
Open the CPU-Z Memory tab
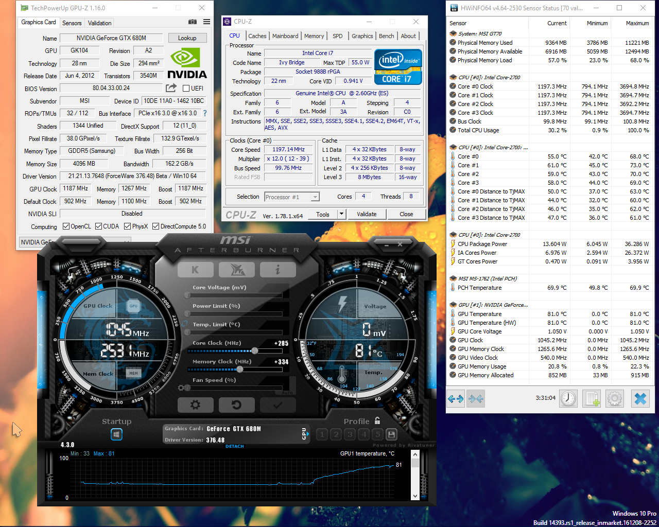(x=314, y=36)
